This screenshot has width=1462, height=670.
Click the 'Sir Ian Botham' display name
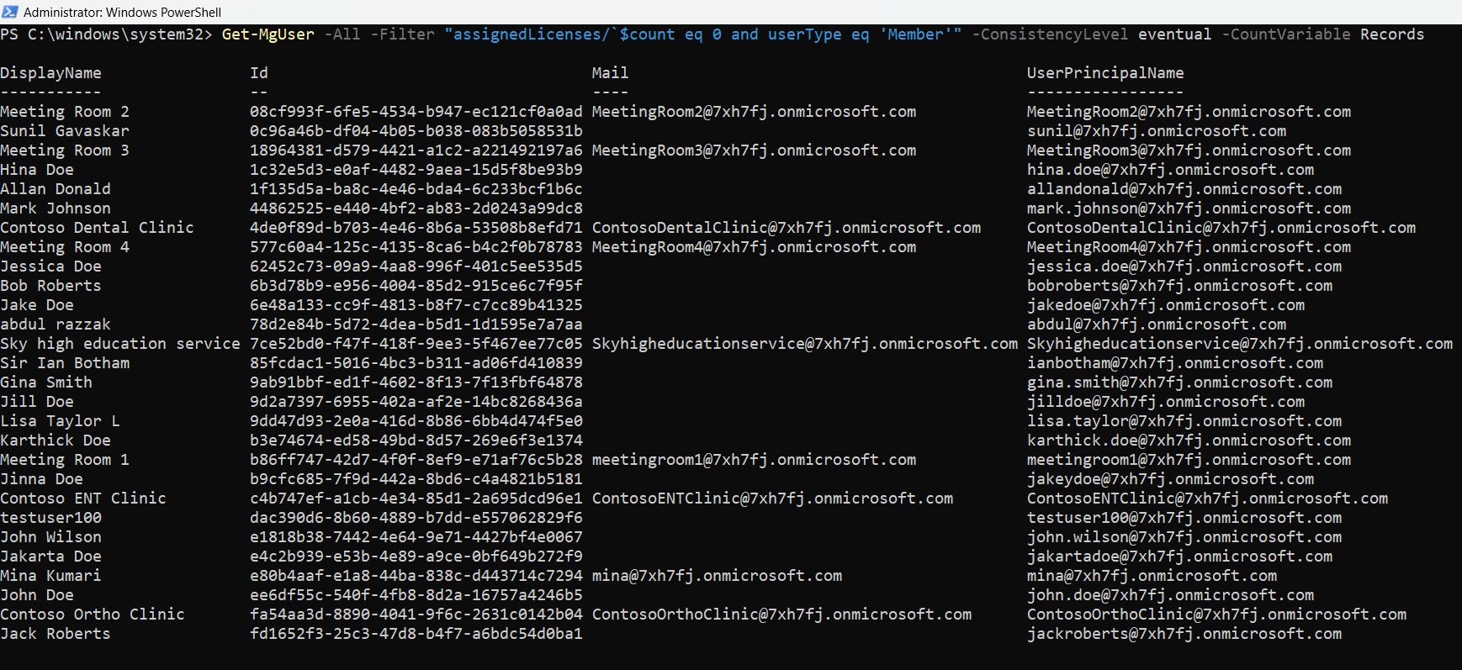pyautogui.click(x=65, y=363)
